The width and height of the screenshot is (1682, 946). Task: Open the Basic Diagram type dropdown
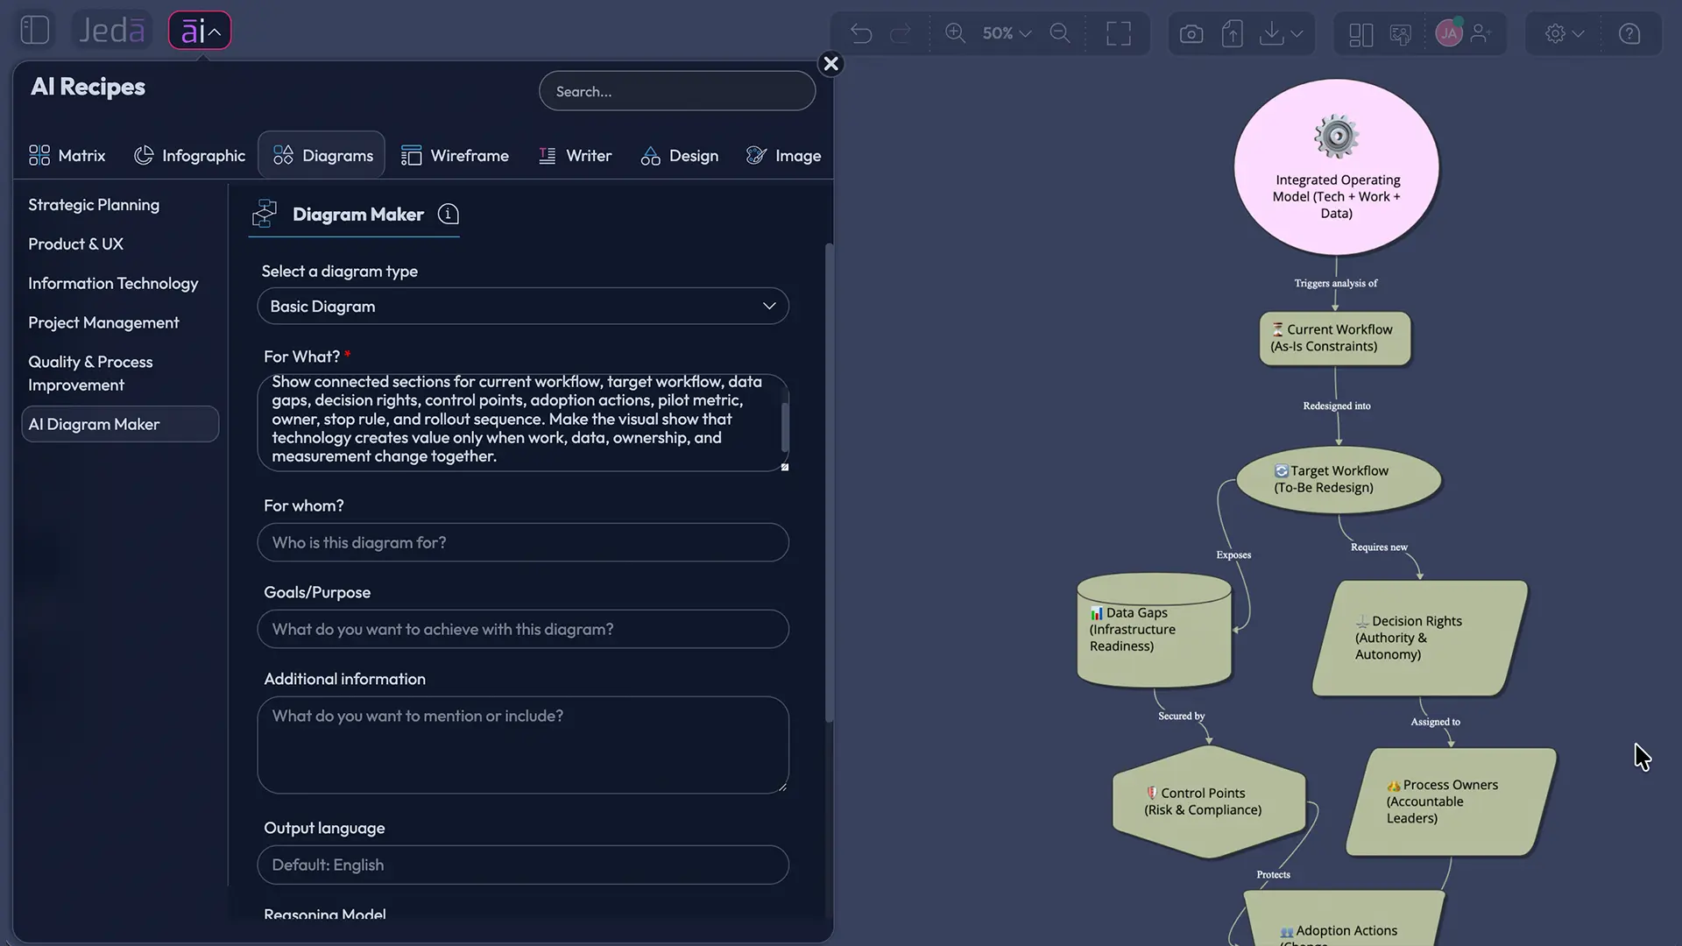coord(523,307)
